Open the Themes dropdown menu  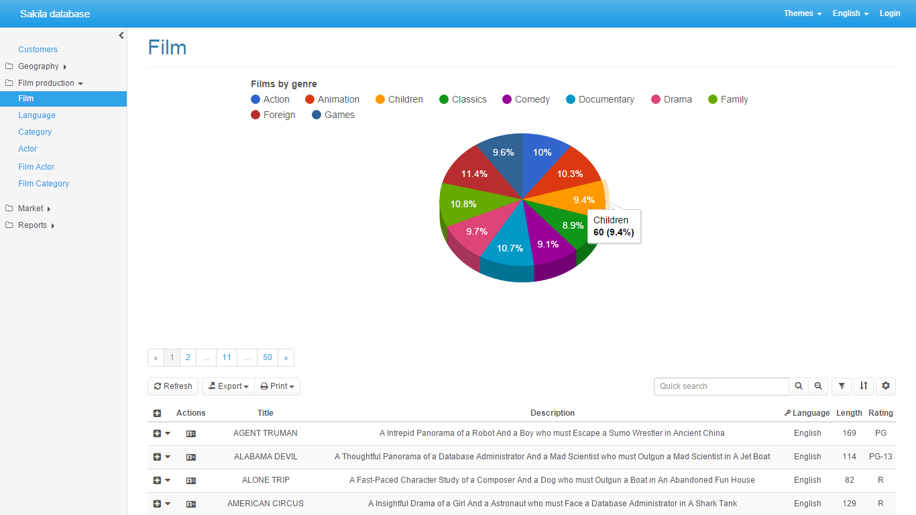[803, 13]
